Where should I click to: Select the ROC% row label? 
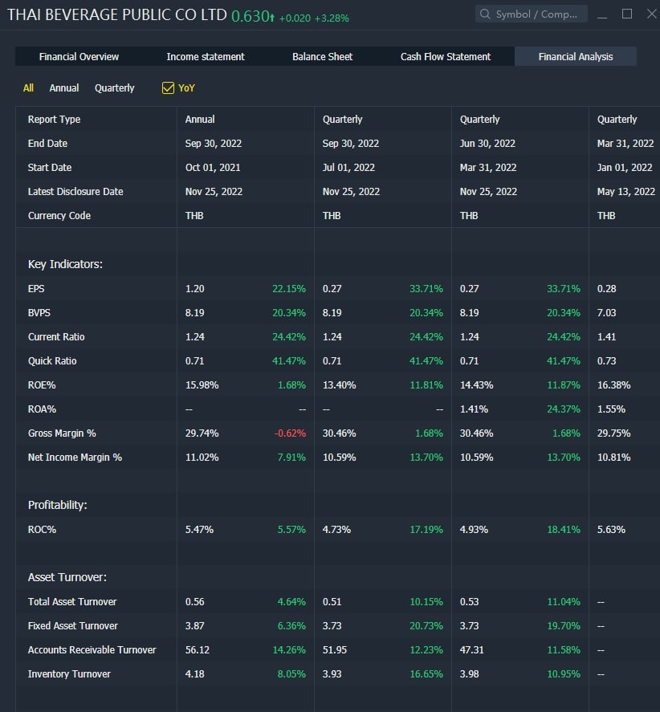click(x=42, y=530)
